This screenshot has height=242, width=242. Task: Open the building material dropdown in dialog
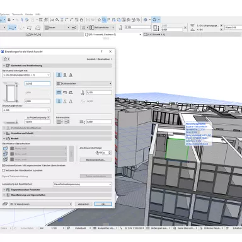pyautogui.click(x=84, y=84)
